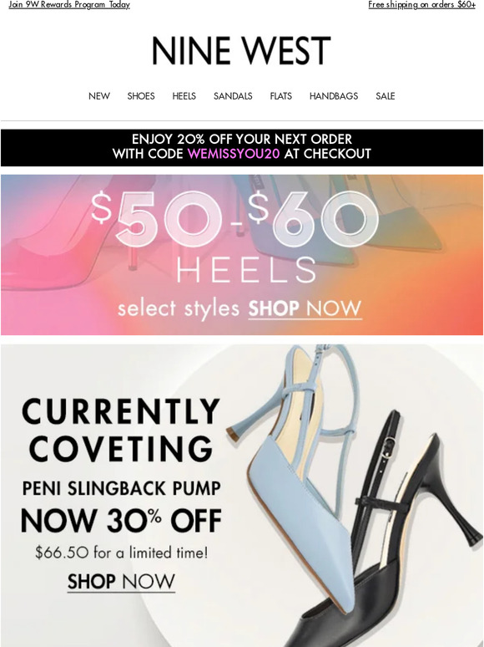The image size is (484, 647).
Task: Open the NEW menu item
Action: (x=99, y=96)
